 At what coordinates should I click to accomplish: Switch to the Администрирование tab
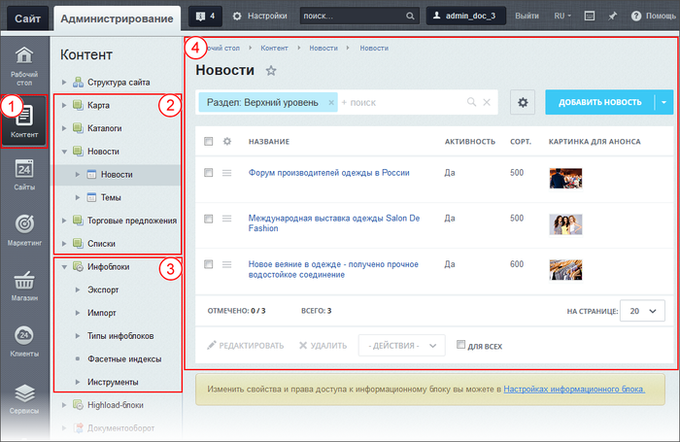[118, 18]
